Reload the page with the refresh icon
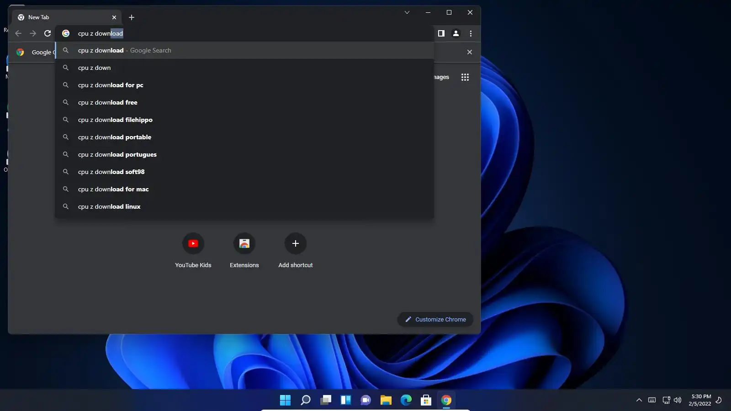 point(48,33)
